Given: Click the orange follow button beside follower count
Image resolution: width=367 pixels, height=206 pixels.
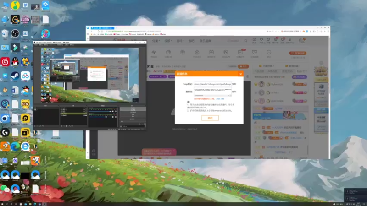Looking at the screenshot, I should (243, 66).
